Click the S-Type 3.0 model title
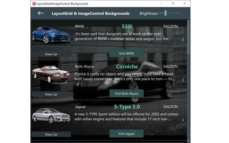 coord(127,107)
